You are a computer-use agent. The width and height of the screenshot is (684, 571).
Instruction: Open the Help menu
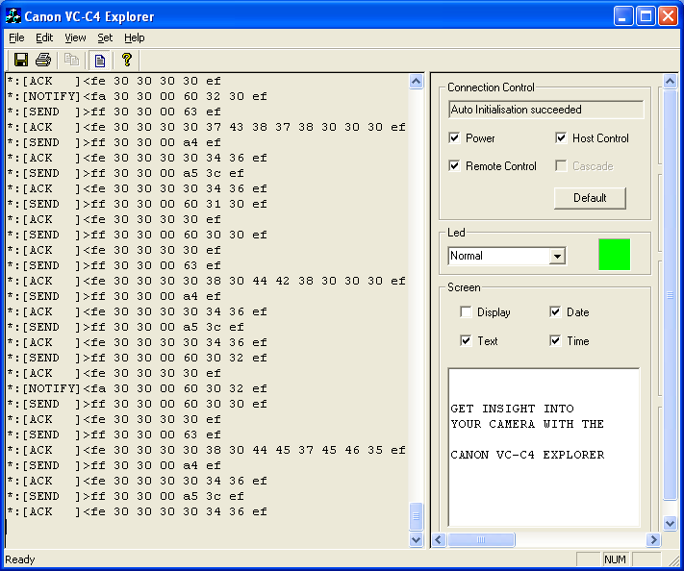[134, 37]
